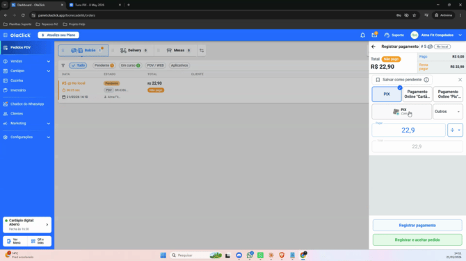Switch to the Delivery tab
The width and height of the screenshot is (466, 261).
click(134, 51)
